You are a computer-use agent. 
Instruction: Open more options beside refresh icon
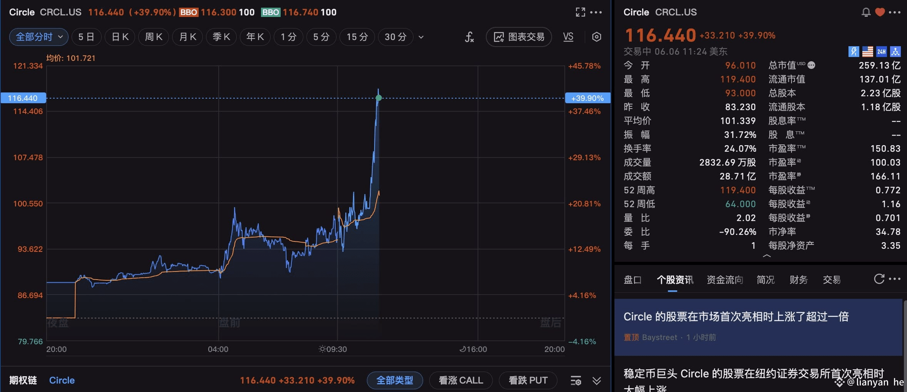pos(894,279)
